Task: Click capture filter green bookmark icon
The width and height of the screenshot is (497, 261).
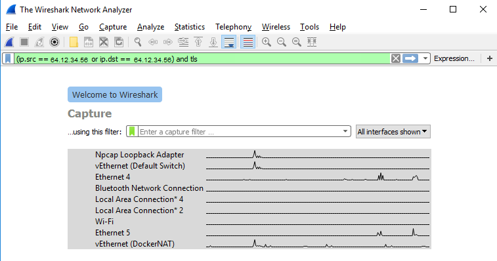Action: 132,131
